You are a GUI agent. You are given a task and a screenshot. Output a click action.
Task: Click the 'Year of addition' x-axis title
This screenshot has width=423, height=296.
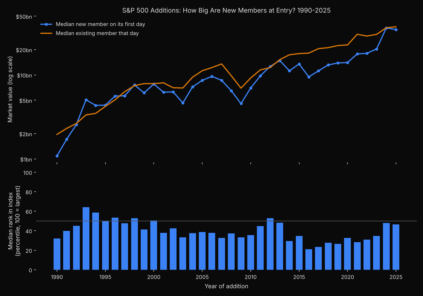(226, 286)
